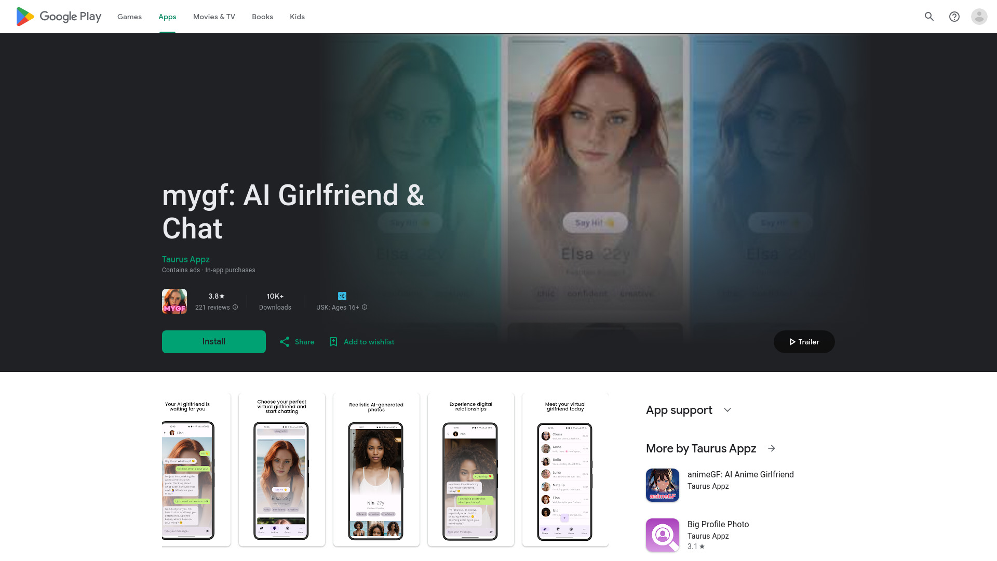The width and height of the screenshot is (997, 561).
Task: Click the Big Profile Photo app icon
Action: click(x=662, y=535)
